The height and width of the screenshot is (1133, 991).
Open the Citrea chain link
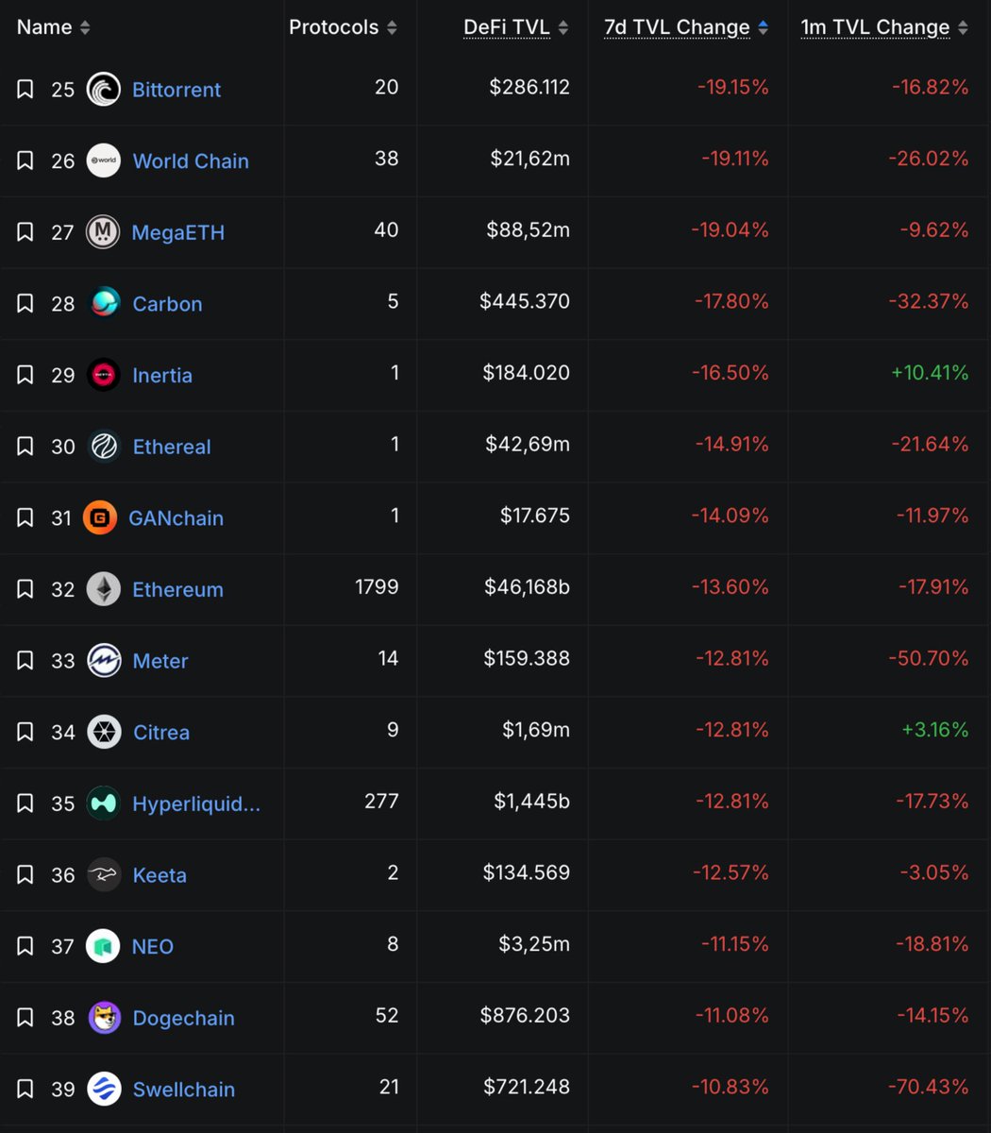tap(161, 732)
